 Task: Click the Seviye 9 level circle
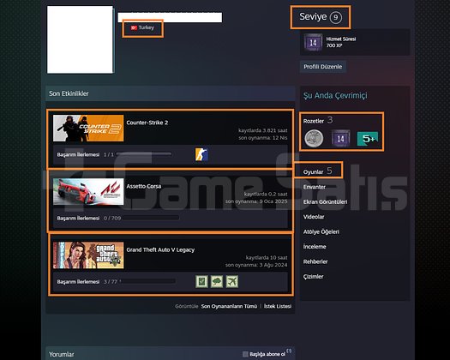click(336, 17)
